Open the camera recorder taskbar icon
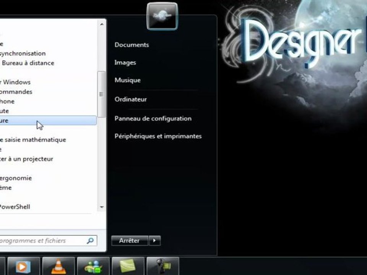 pos(163,266)
